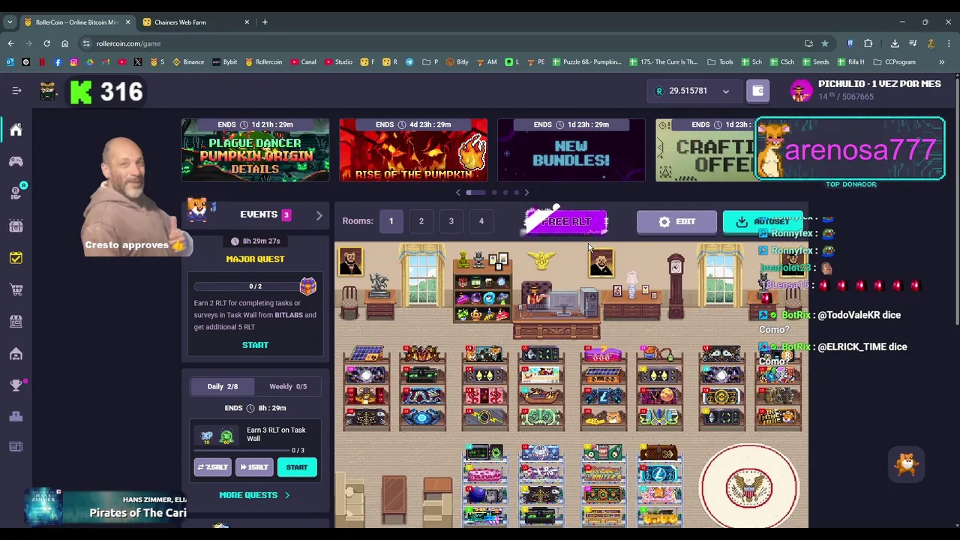Open the tab search dropdown in Chrome
This screenshot has width=960, height=540.
(x=10, y=22)
